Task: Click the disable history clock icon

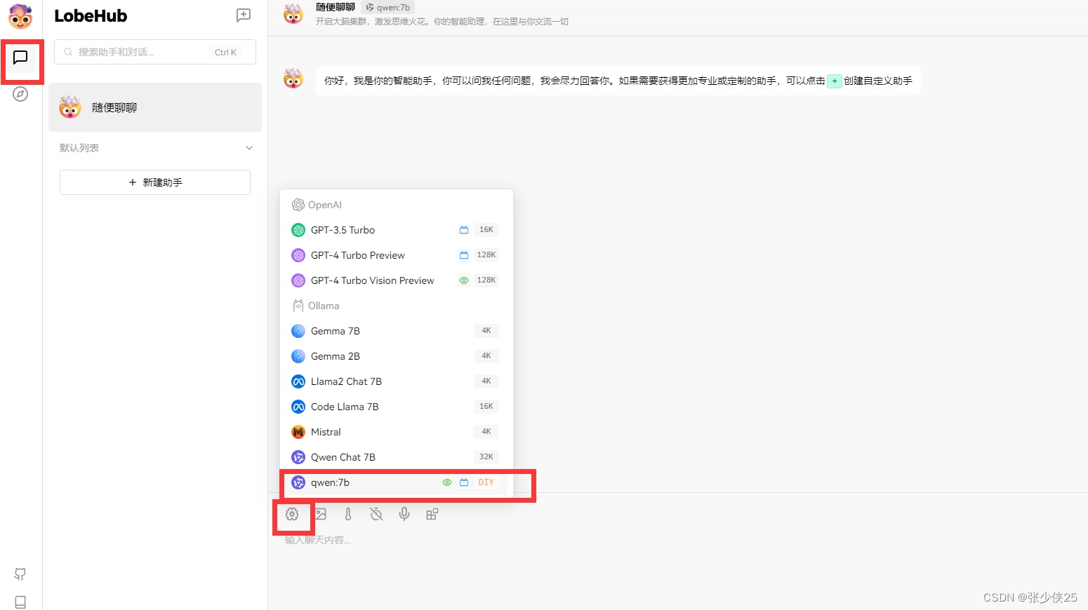Action: (x=376, y=514)
